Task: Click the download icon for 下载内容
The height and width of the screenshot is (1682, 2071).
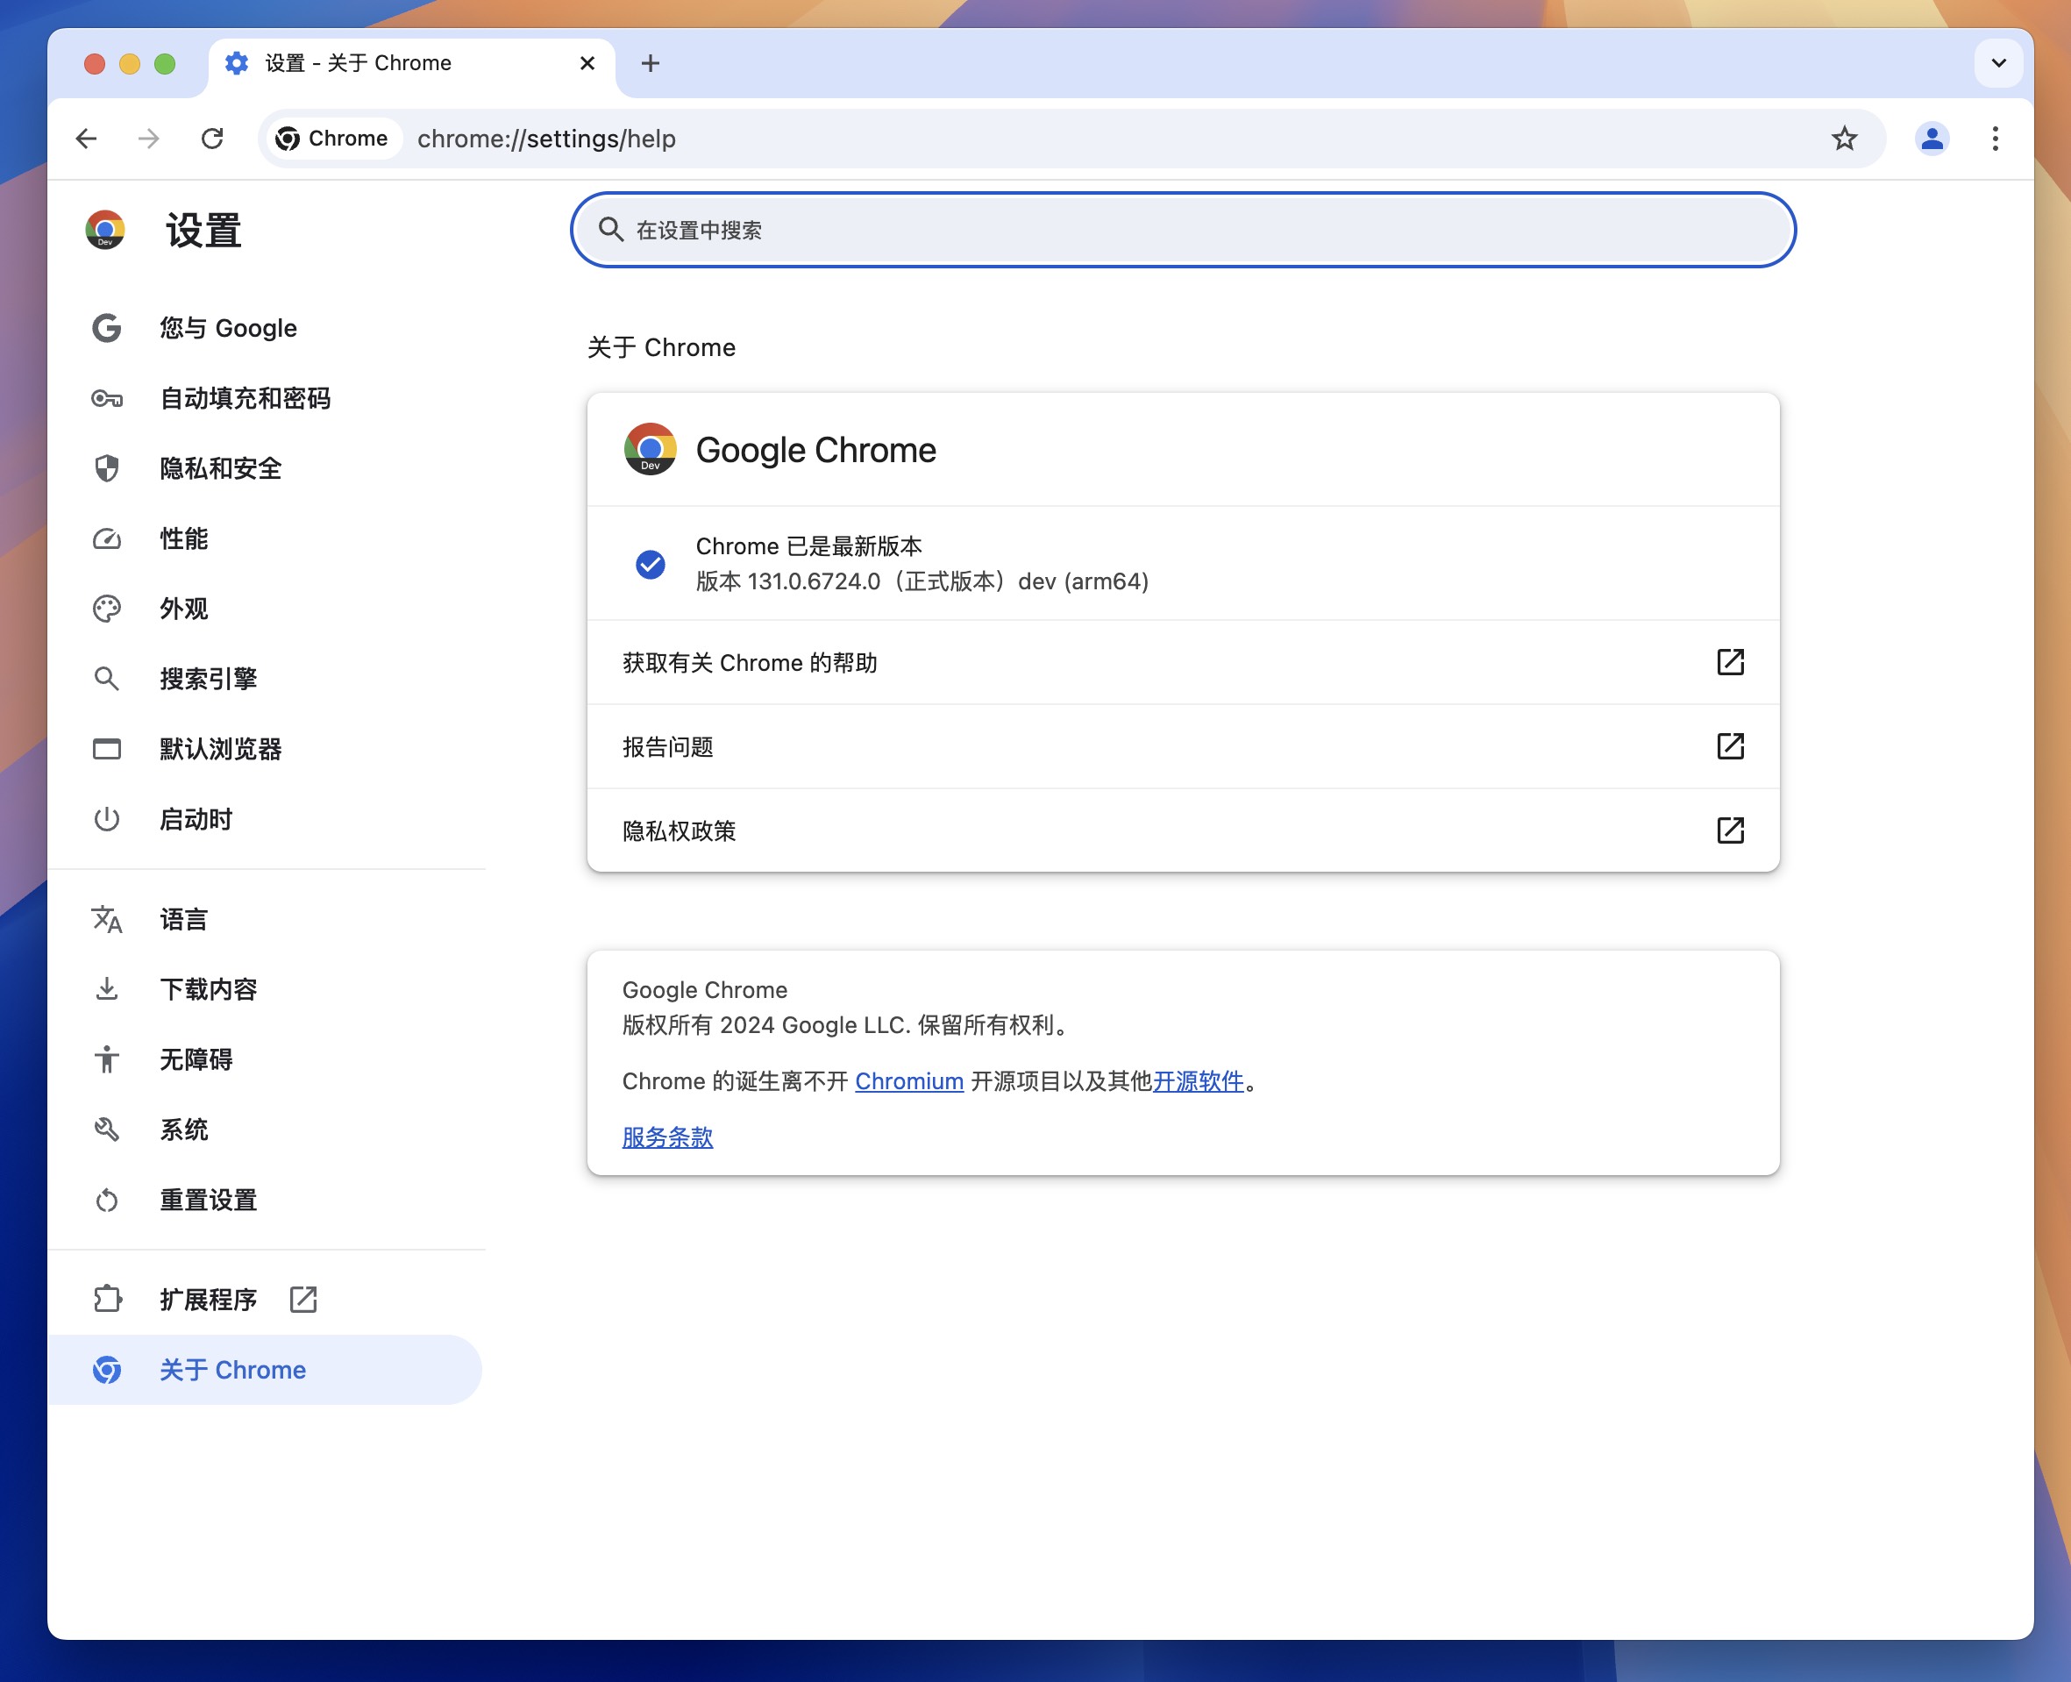Action: click(107, 989)
